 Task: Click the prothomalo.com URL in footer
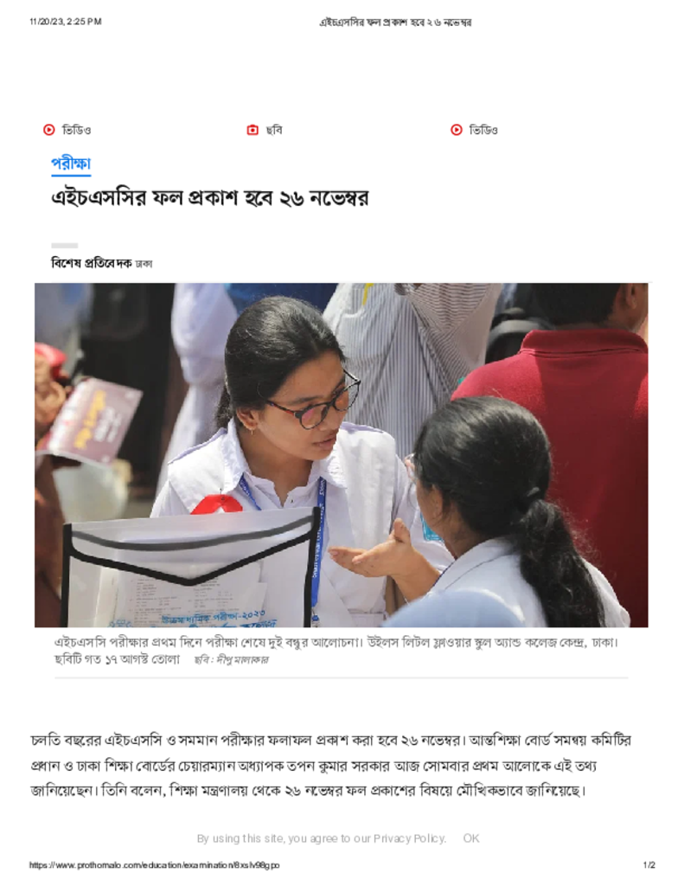tap(154, 865)
